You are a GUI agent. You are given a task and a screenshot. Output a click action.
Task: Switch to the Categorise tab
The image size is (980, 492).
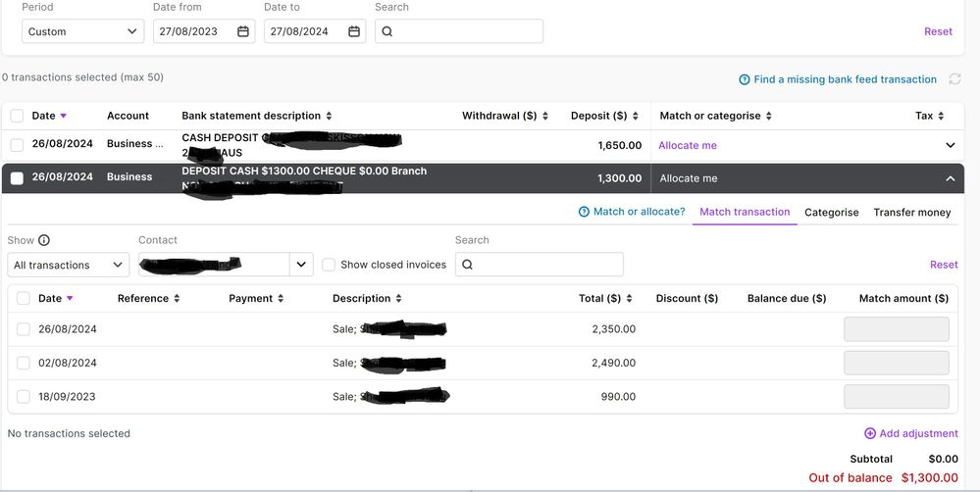tap(831, 212)
